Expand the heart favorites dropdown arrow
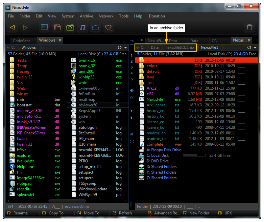Viewport: 264px width, 222px height. [x=112, y=31]
